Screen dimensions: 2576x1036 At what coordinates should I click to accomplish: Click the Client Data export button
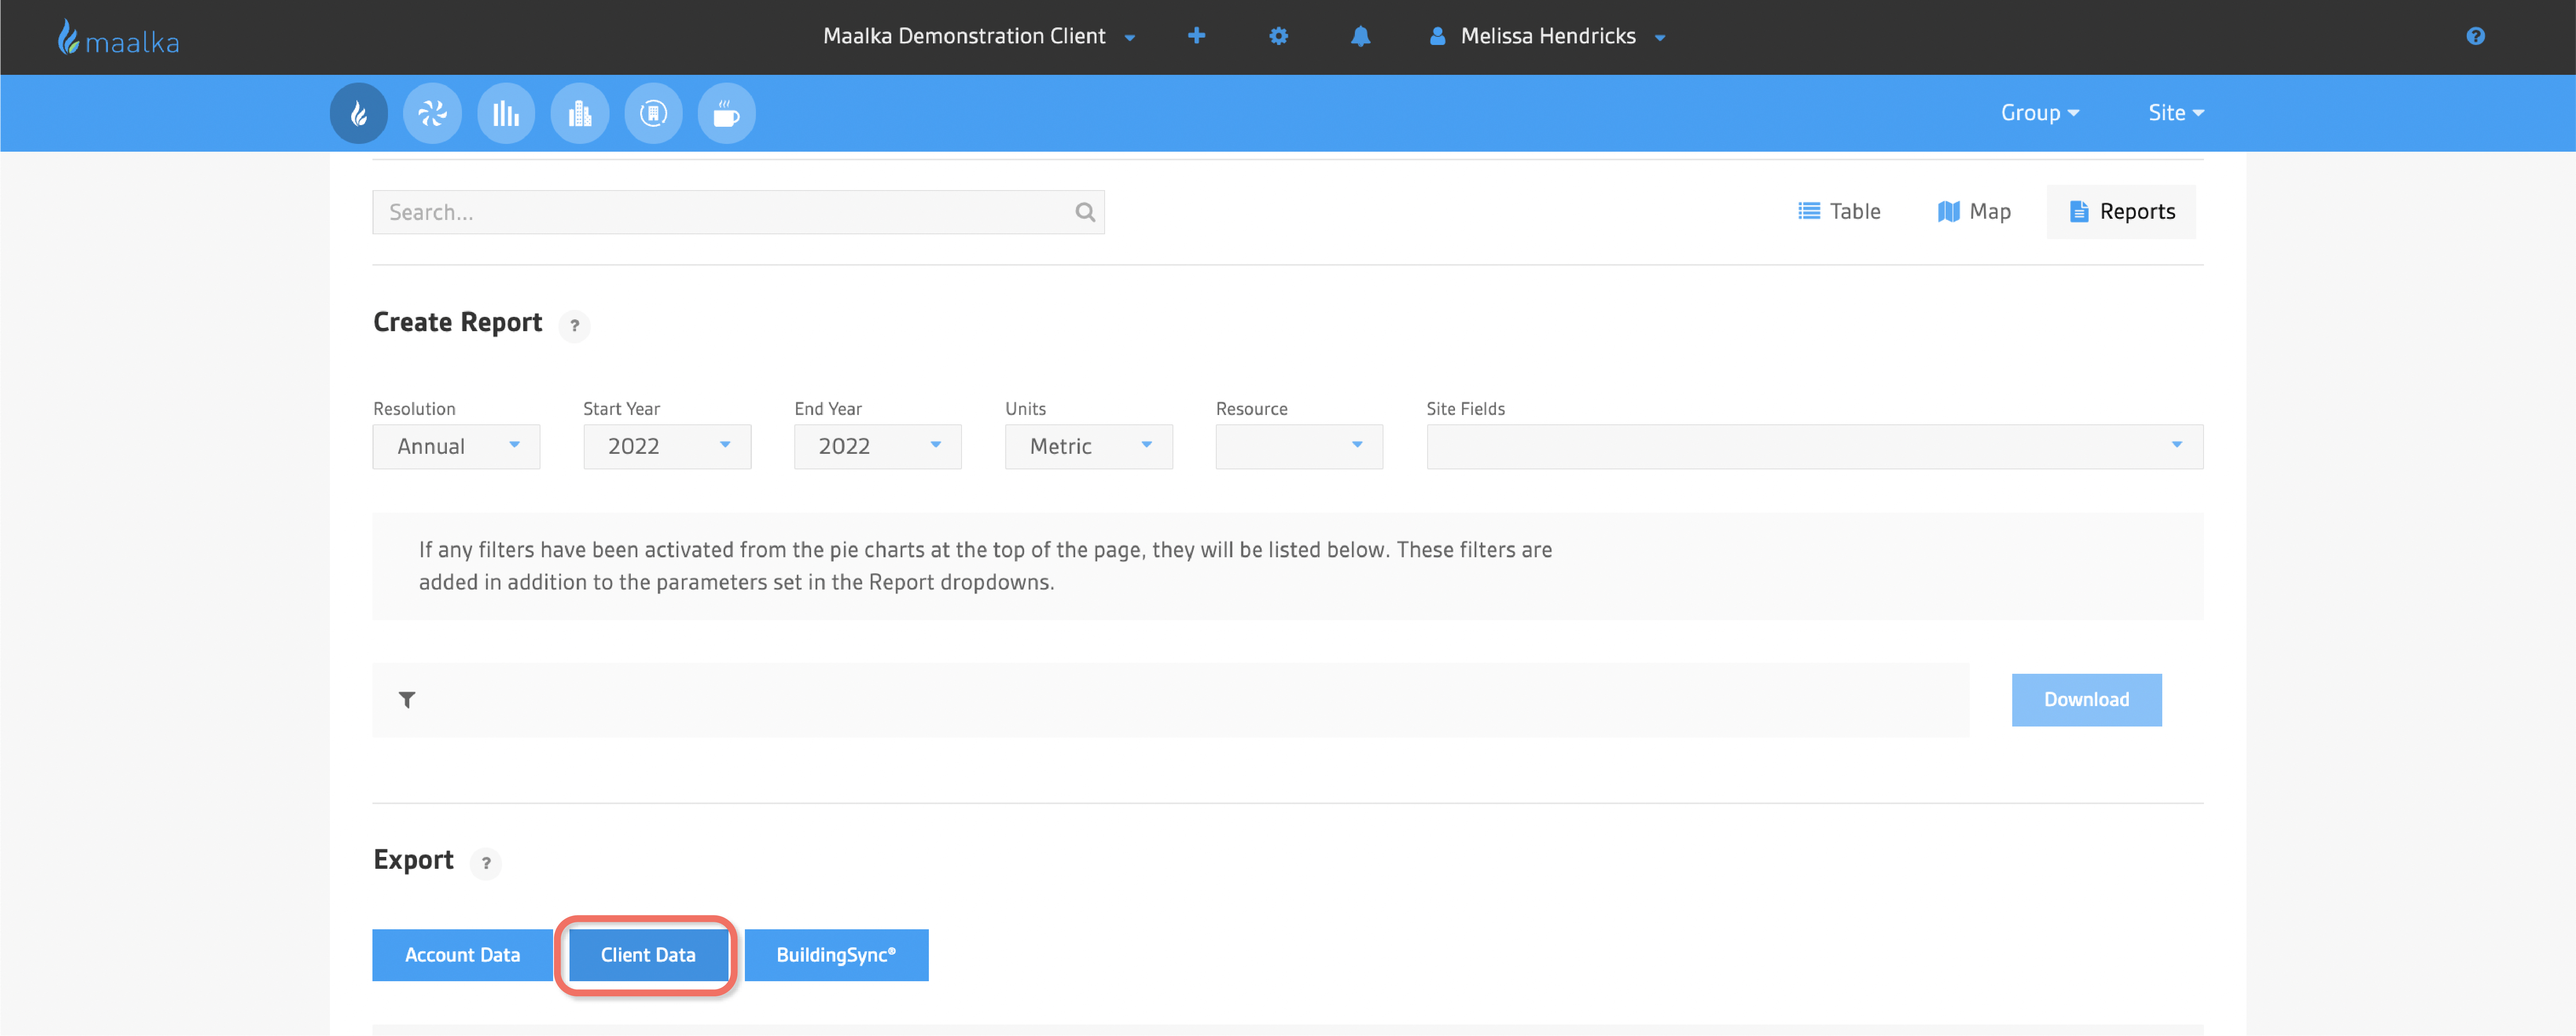pos(648,955)
